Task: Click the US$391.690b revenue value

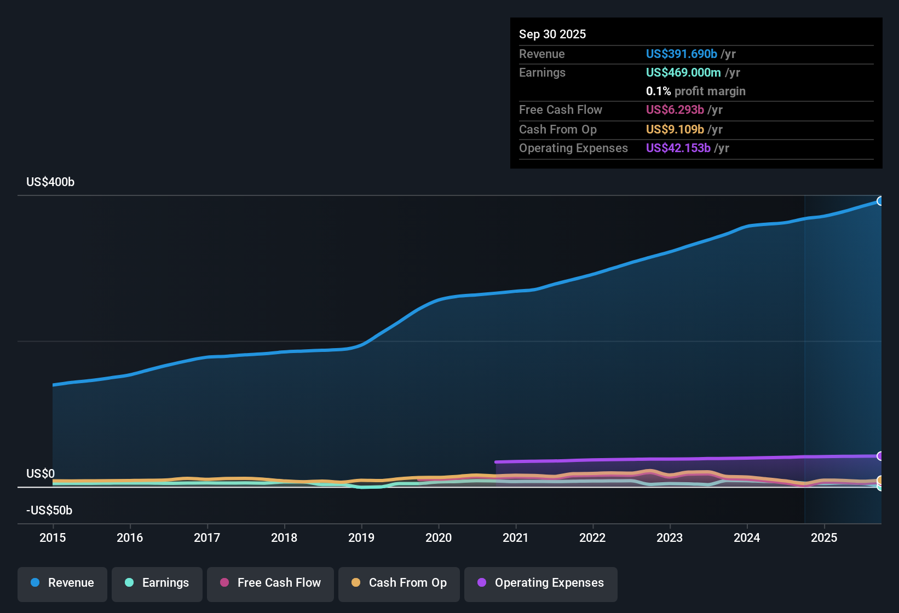Action: click(x=681, y=54)
